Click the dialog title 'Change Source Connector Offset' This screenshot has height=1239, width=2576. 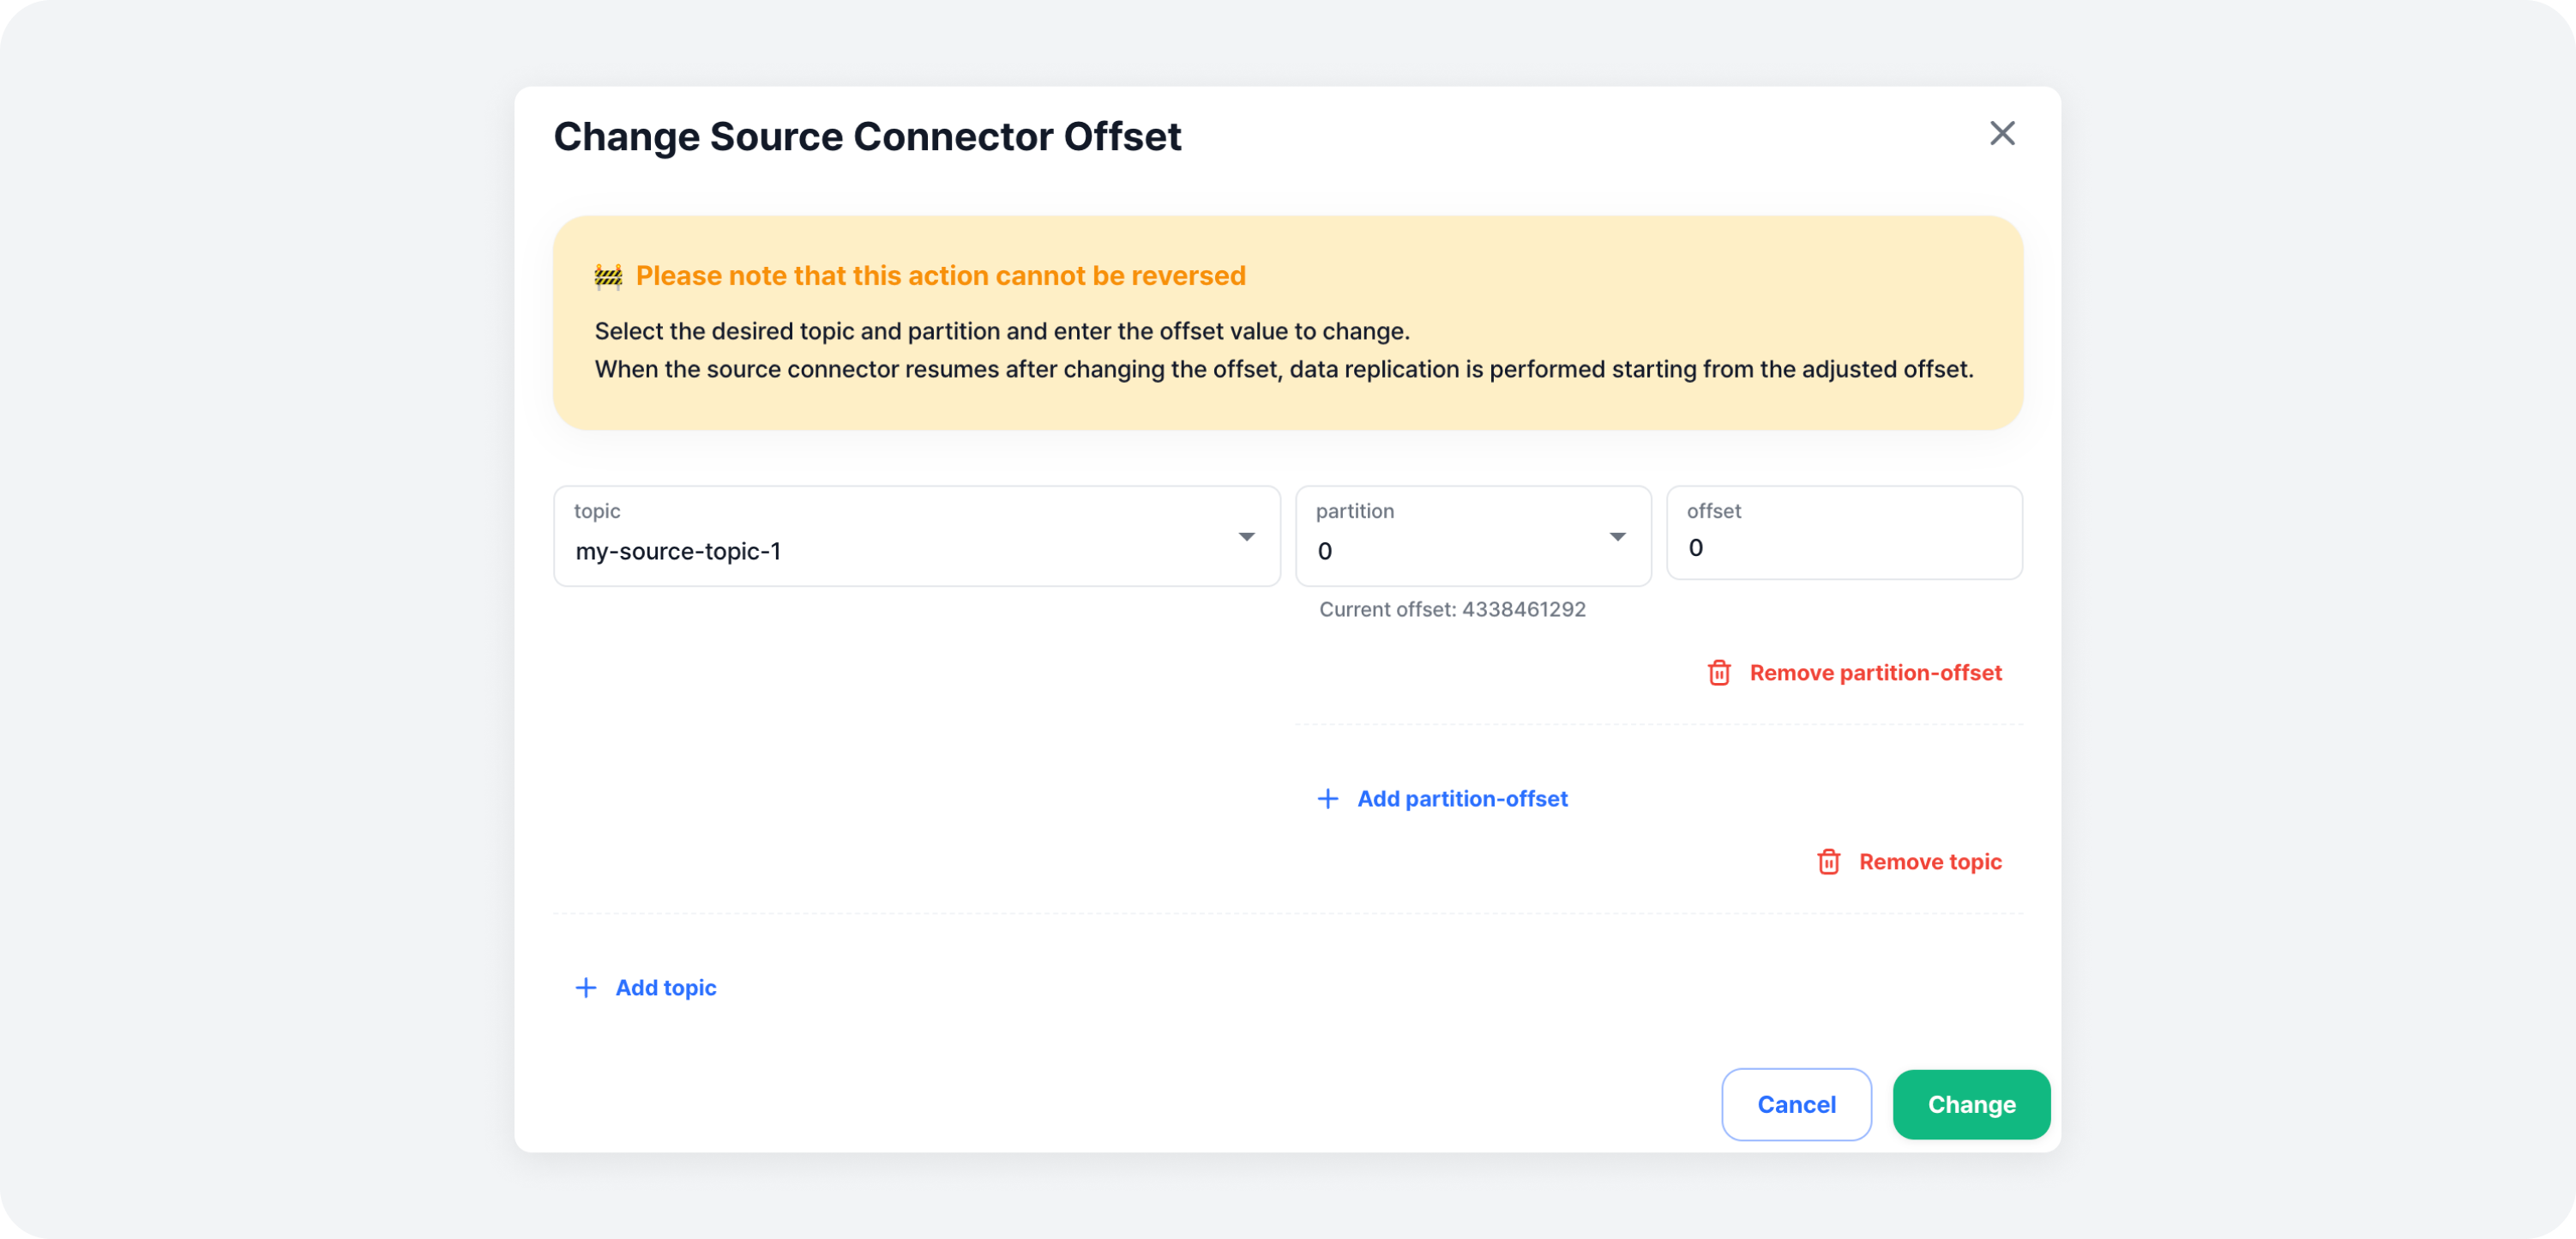point(867,137)
